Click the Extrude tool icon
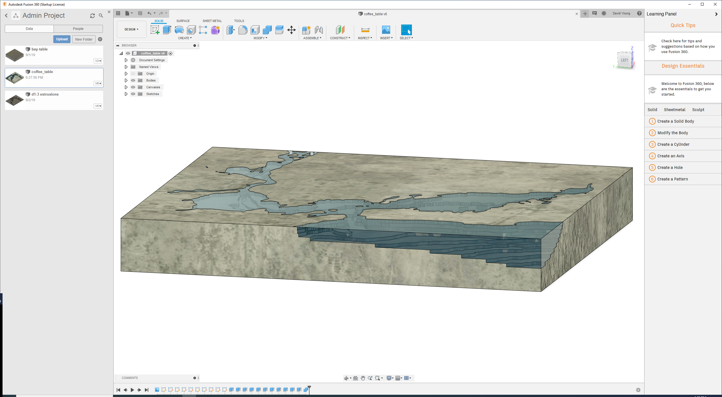The width and height of the screenshot is (722, 397). (x=167, y=30)
